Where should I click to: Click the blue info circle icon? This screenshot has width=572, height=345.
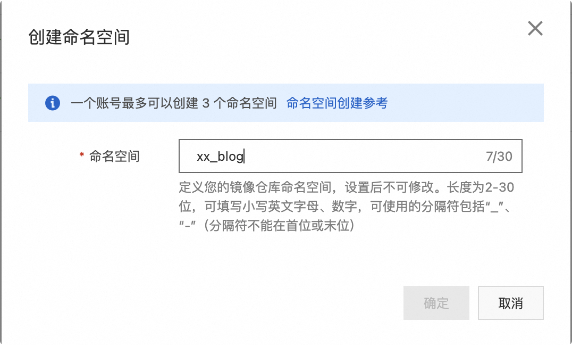click(52, 103)
